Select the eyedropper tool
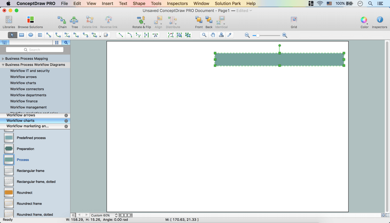390x223 pixels. [230, 35]
